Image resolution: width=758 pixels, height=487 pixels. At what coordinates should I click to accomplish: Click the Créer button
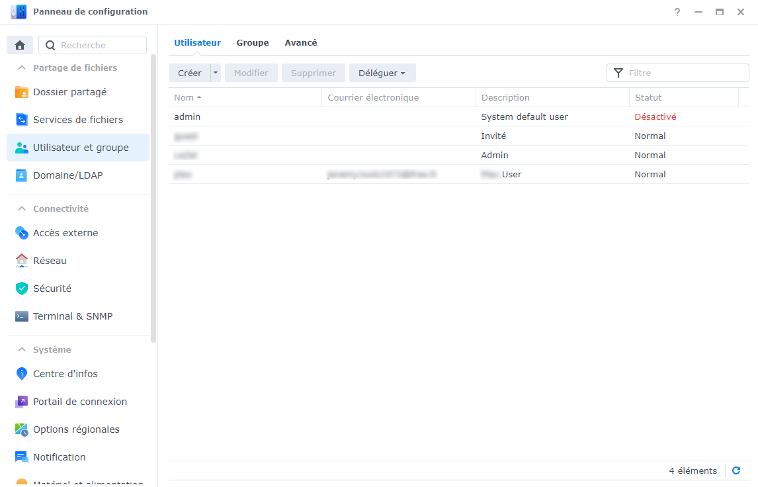(x=190, y=73)
